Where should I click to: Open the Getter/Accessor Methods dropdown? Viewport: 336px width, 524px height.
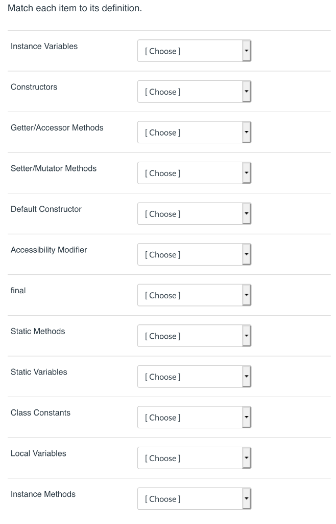pos(194,132)
